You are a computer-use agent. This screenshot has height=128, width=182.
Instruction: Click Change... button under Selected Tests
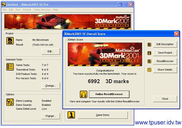(51, 86)
